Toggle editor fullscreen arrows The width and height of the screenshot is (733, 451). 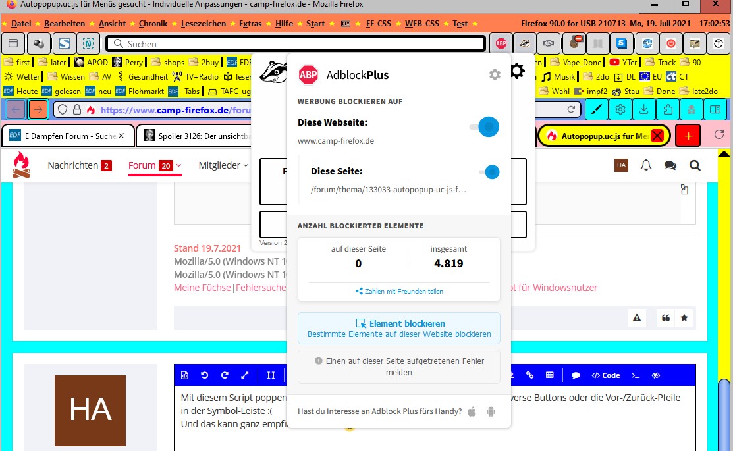tap(244, 375)
